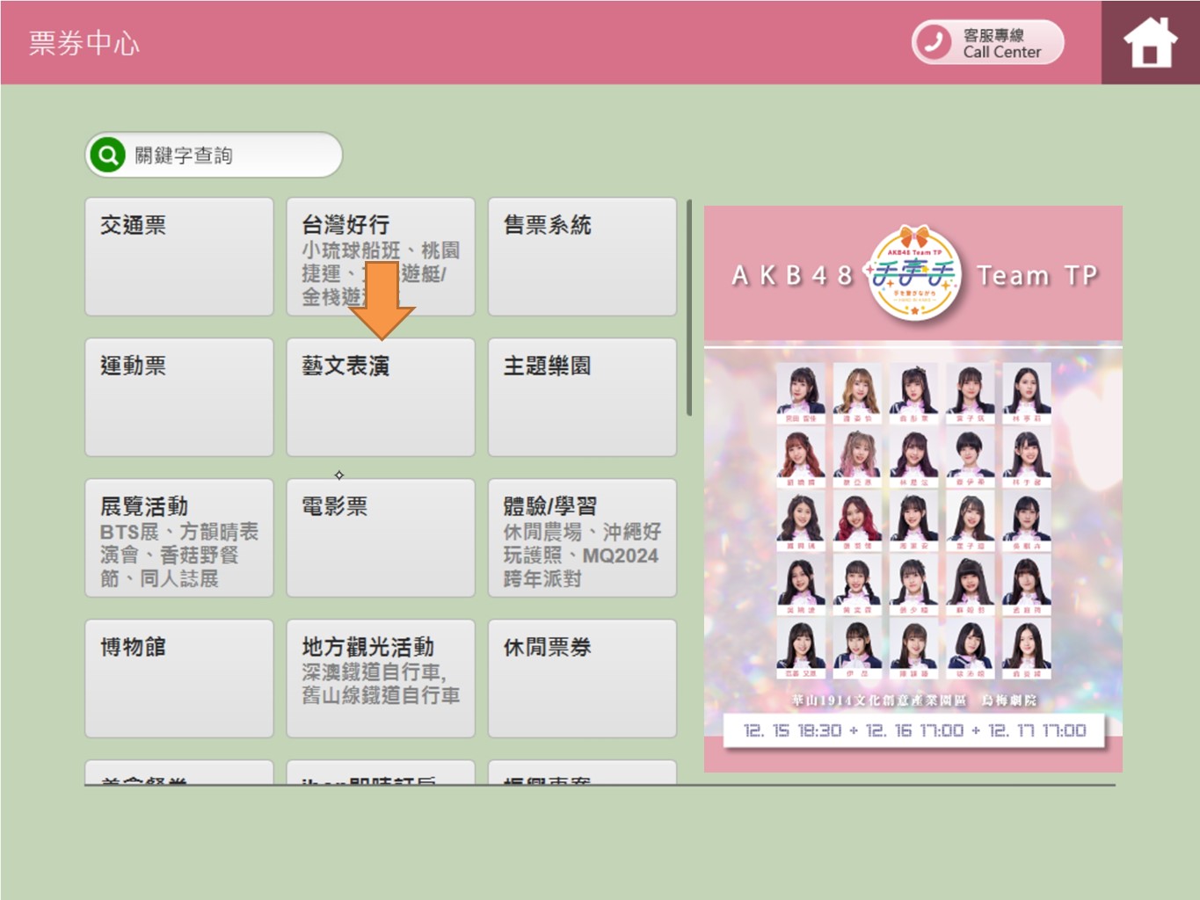Screen dimensions: 1200x900
Task: Choose the 博物館 category tile
Action: (178, 679)
